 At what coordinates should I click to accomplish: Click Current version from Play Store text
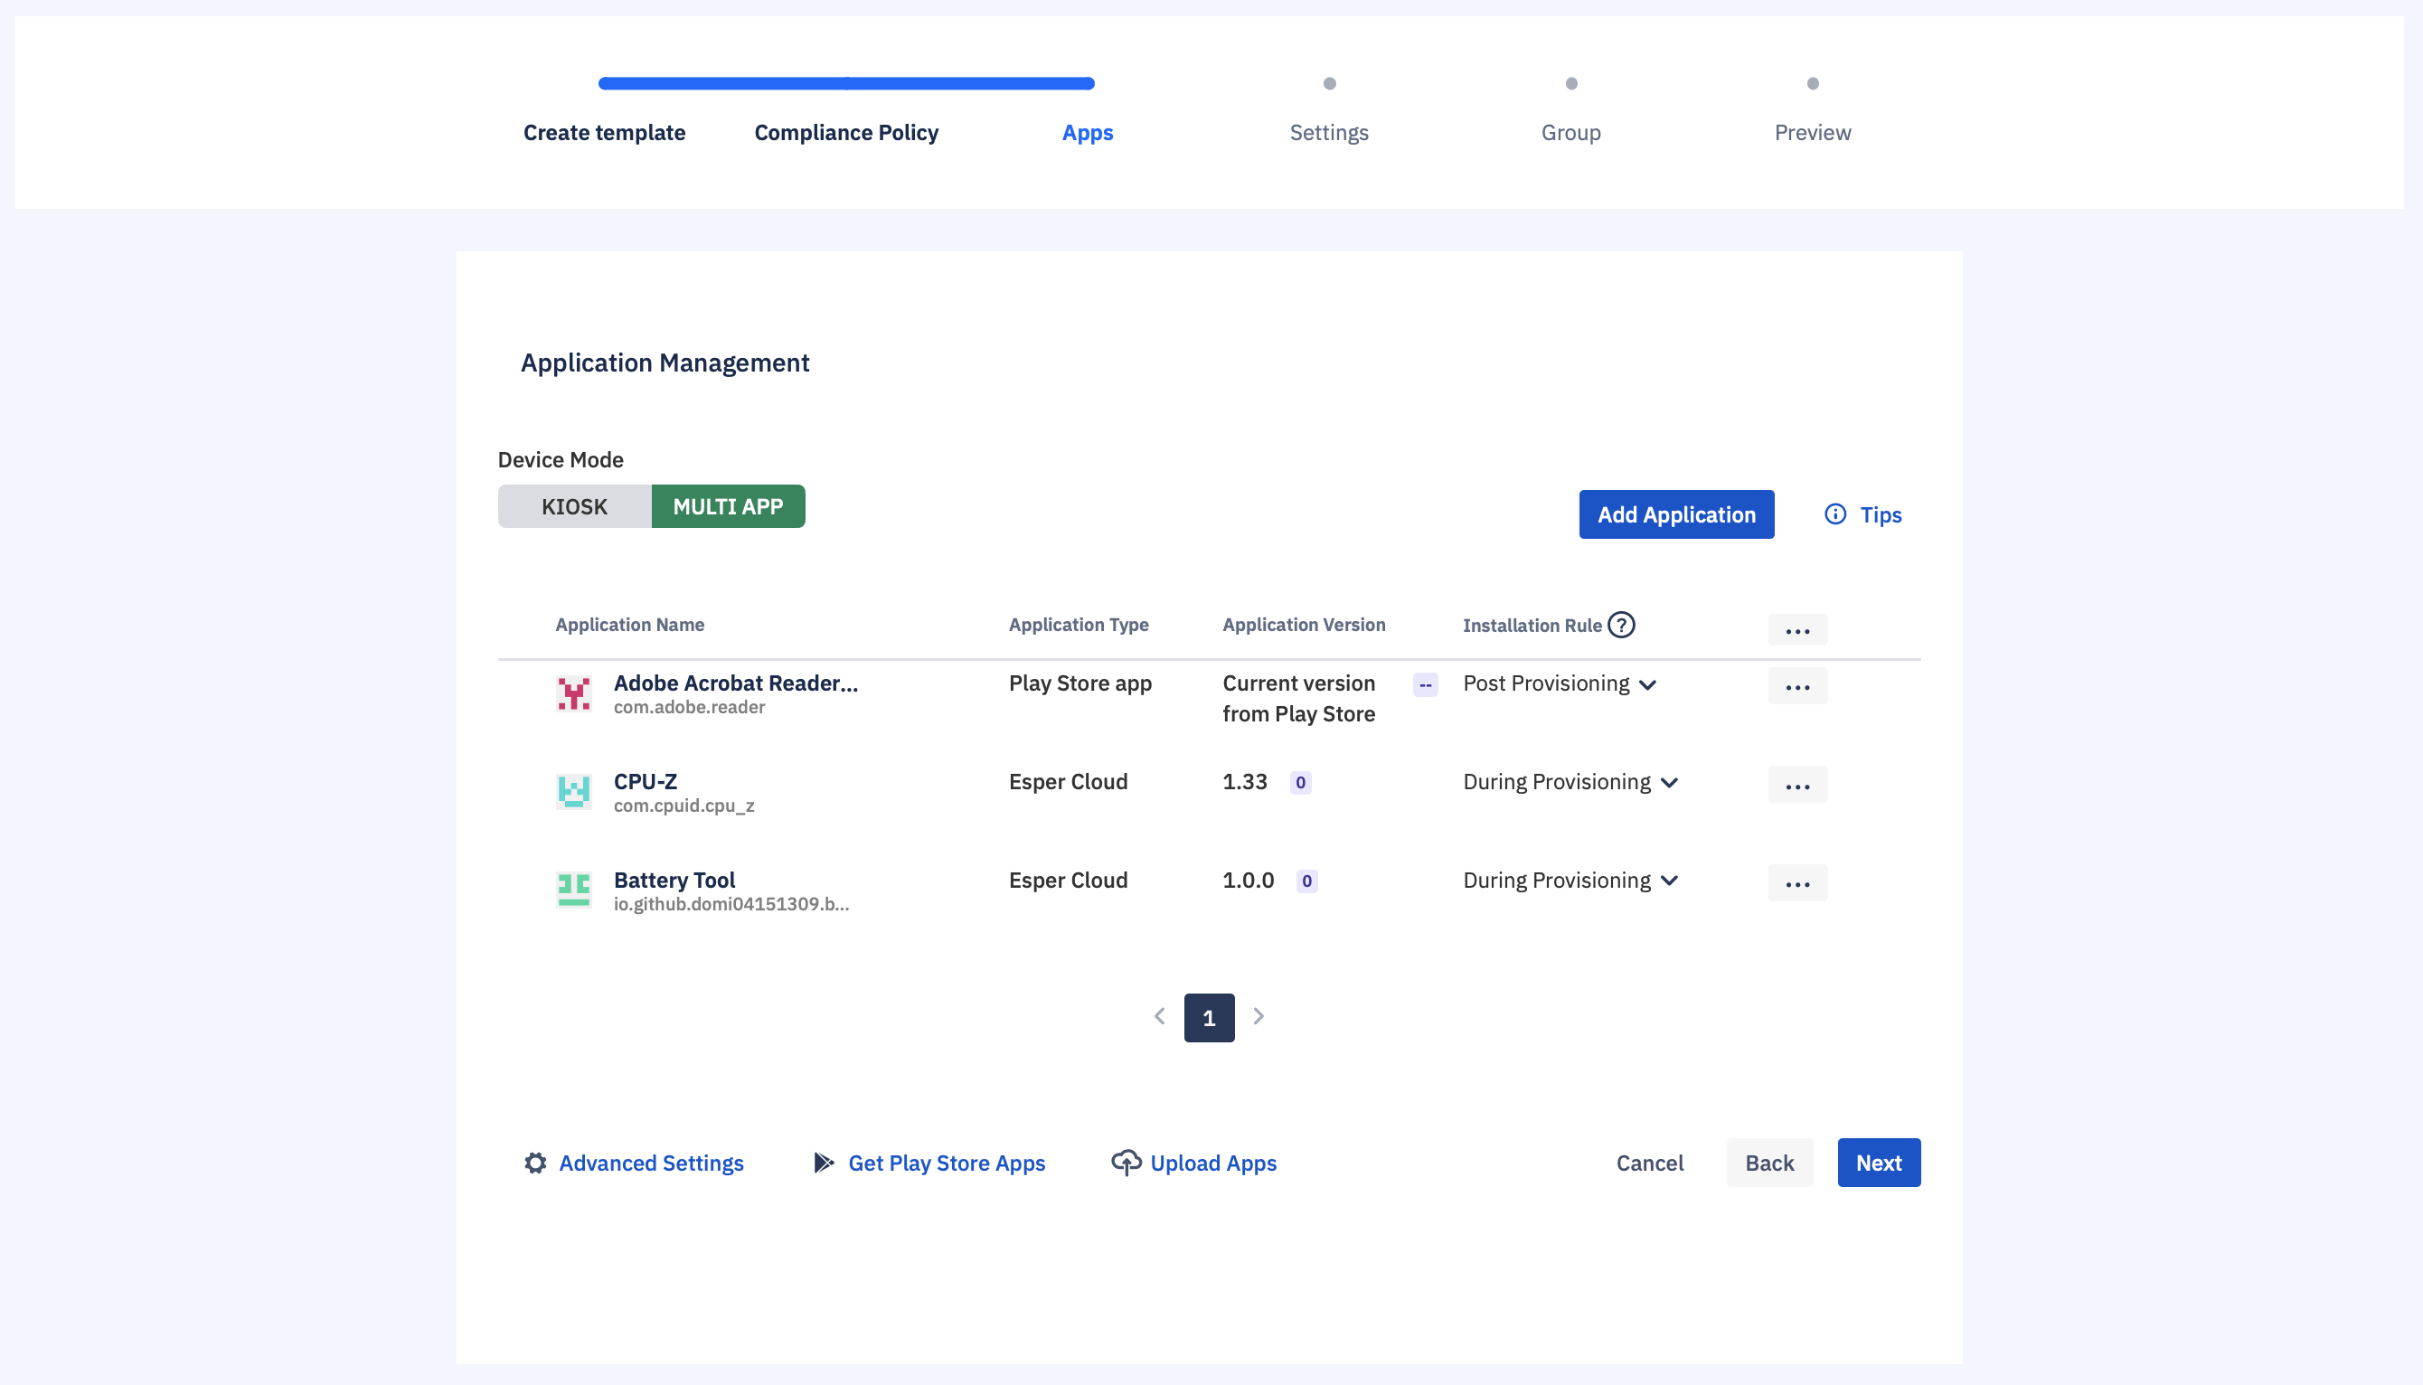[1298, 699]
